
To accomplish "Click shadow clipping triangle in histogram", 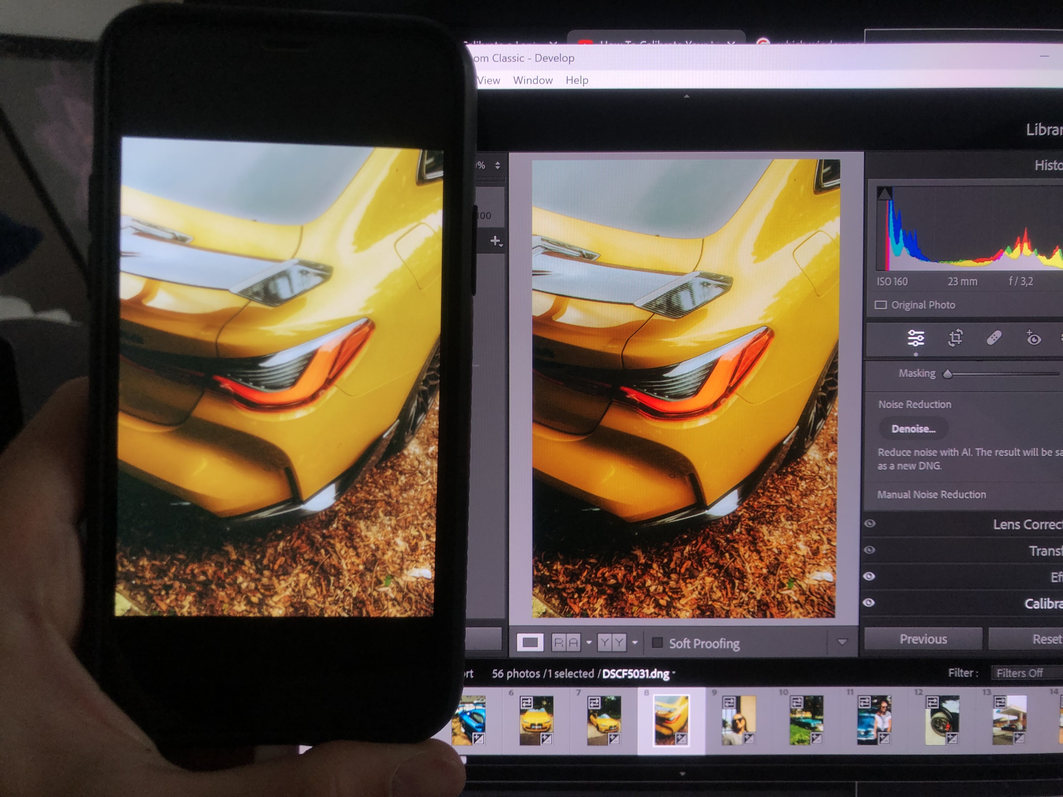I will (x=885, y=194).
